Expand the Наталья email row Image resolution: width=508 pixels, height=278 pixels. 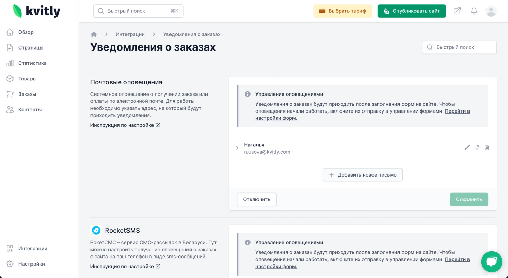click(237, 148)
